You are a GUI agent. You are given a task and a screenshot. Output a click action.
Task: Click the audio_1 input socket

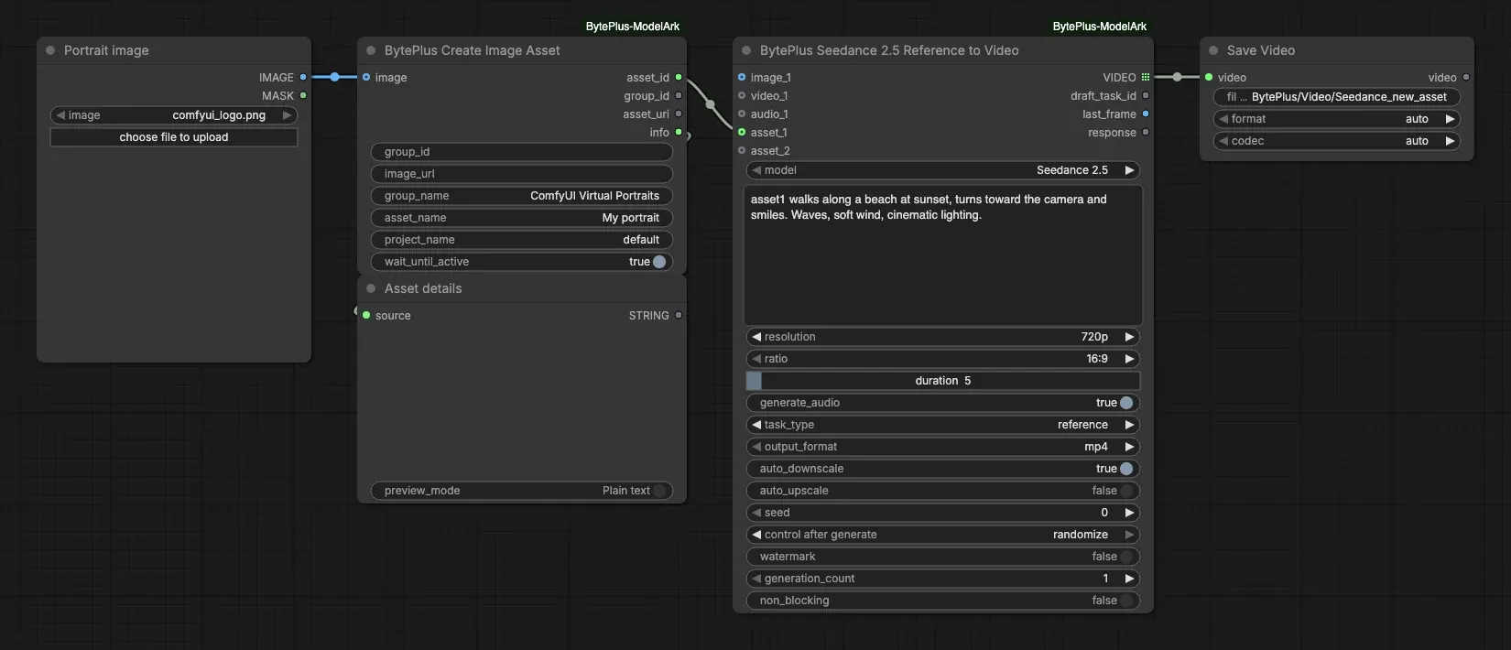click(x=742, y=114)
